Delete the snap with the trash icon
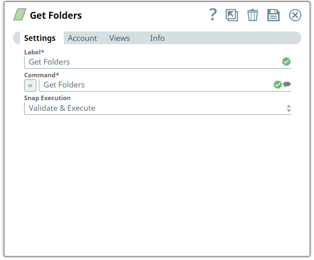 pyautogui.click(x=253, y=15)
